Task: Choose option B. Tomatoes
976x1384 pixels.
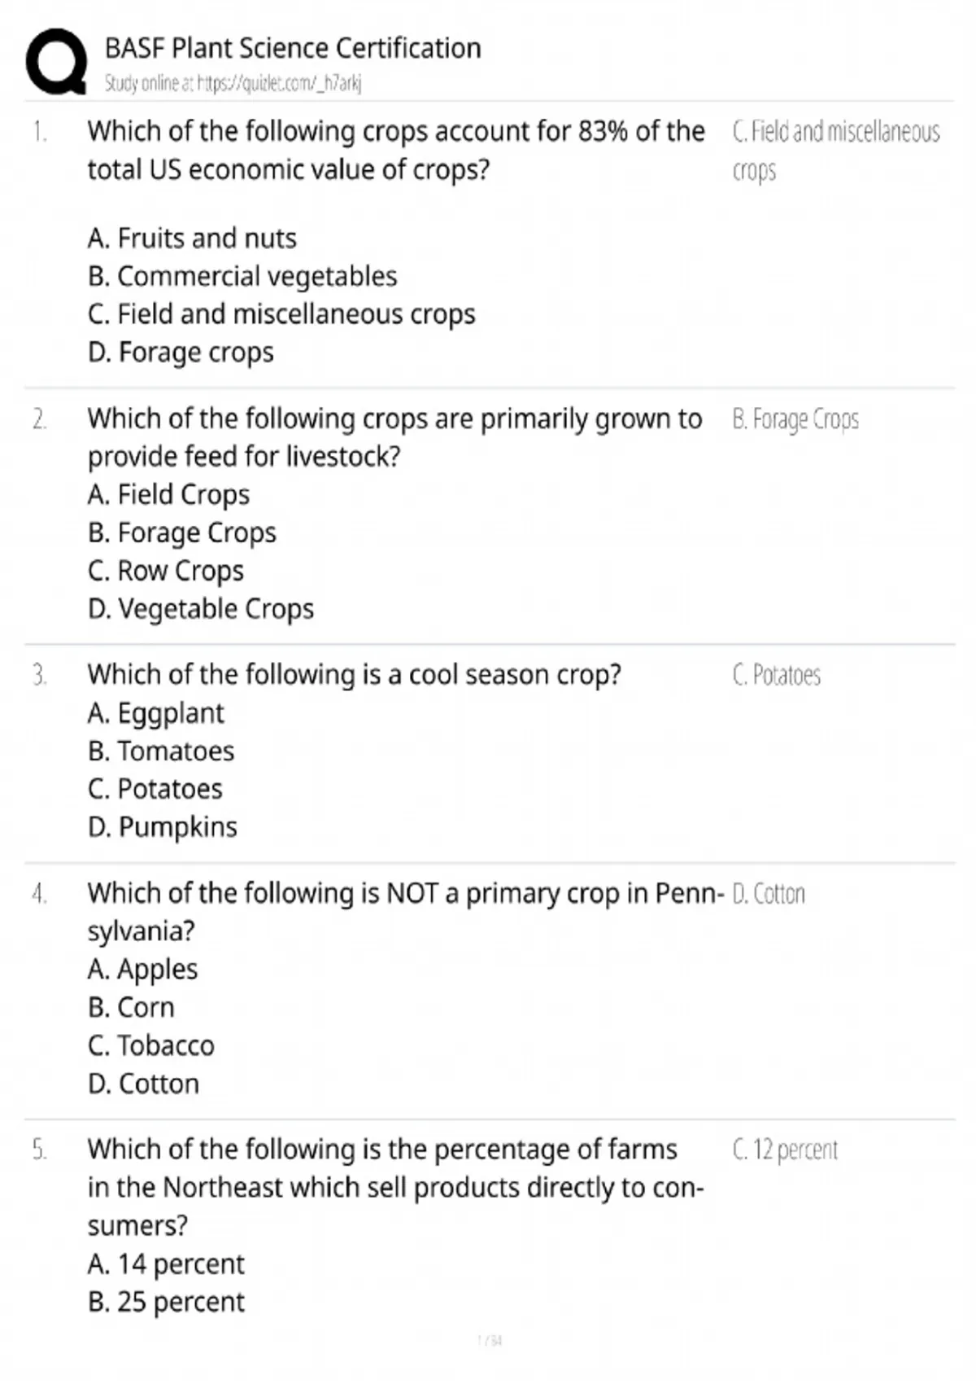Action: pos(161,751)
